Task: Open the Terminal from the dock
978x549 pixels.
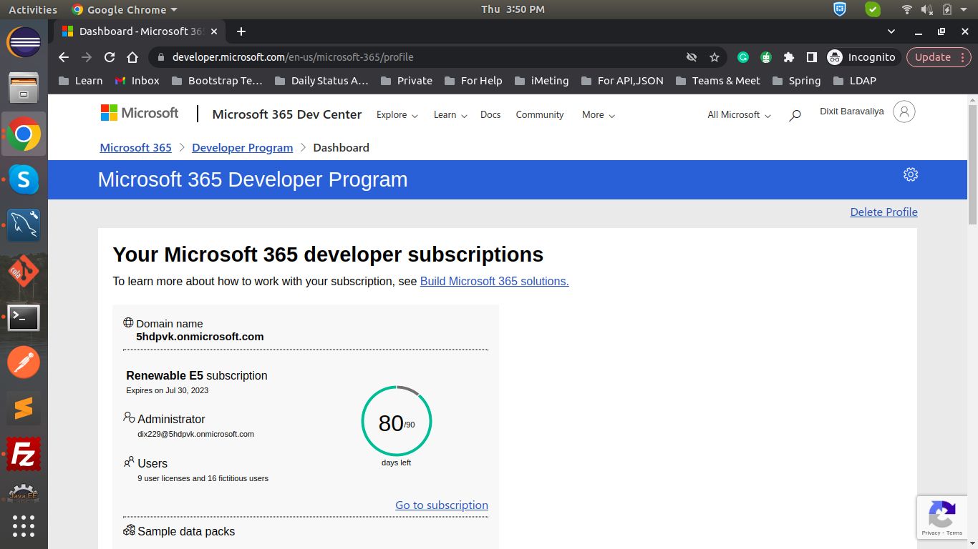Action: [24, 317]
